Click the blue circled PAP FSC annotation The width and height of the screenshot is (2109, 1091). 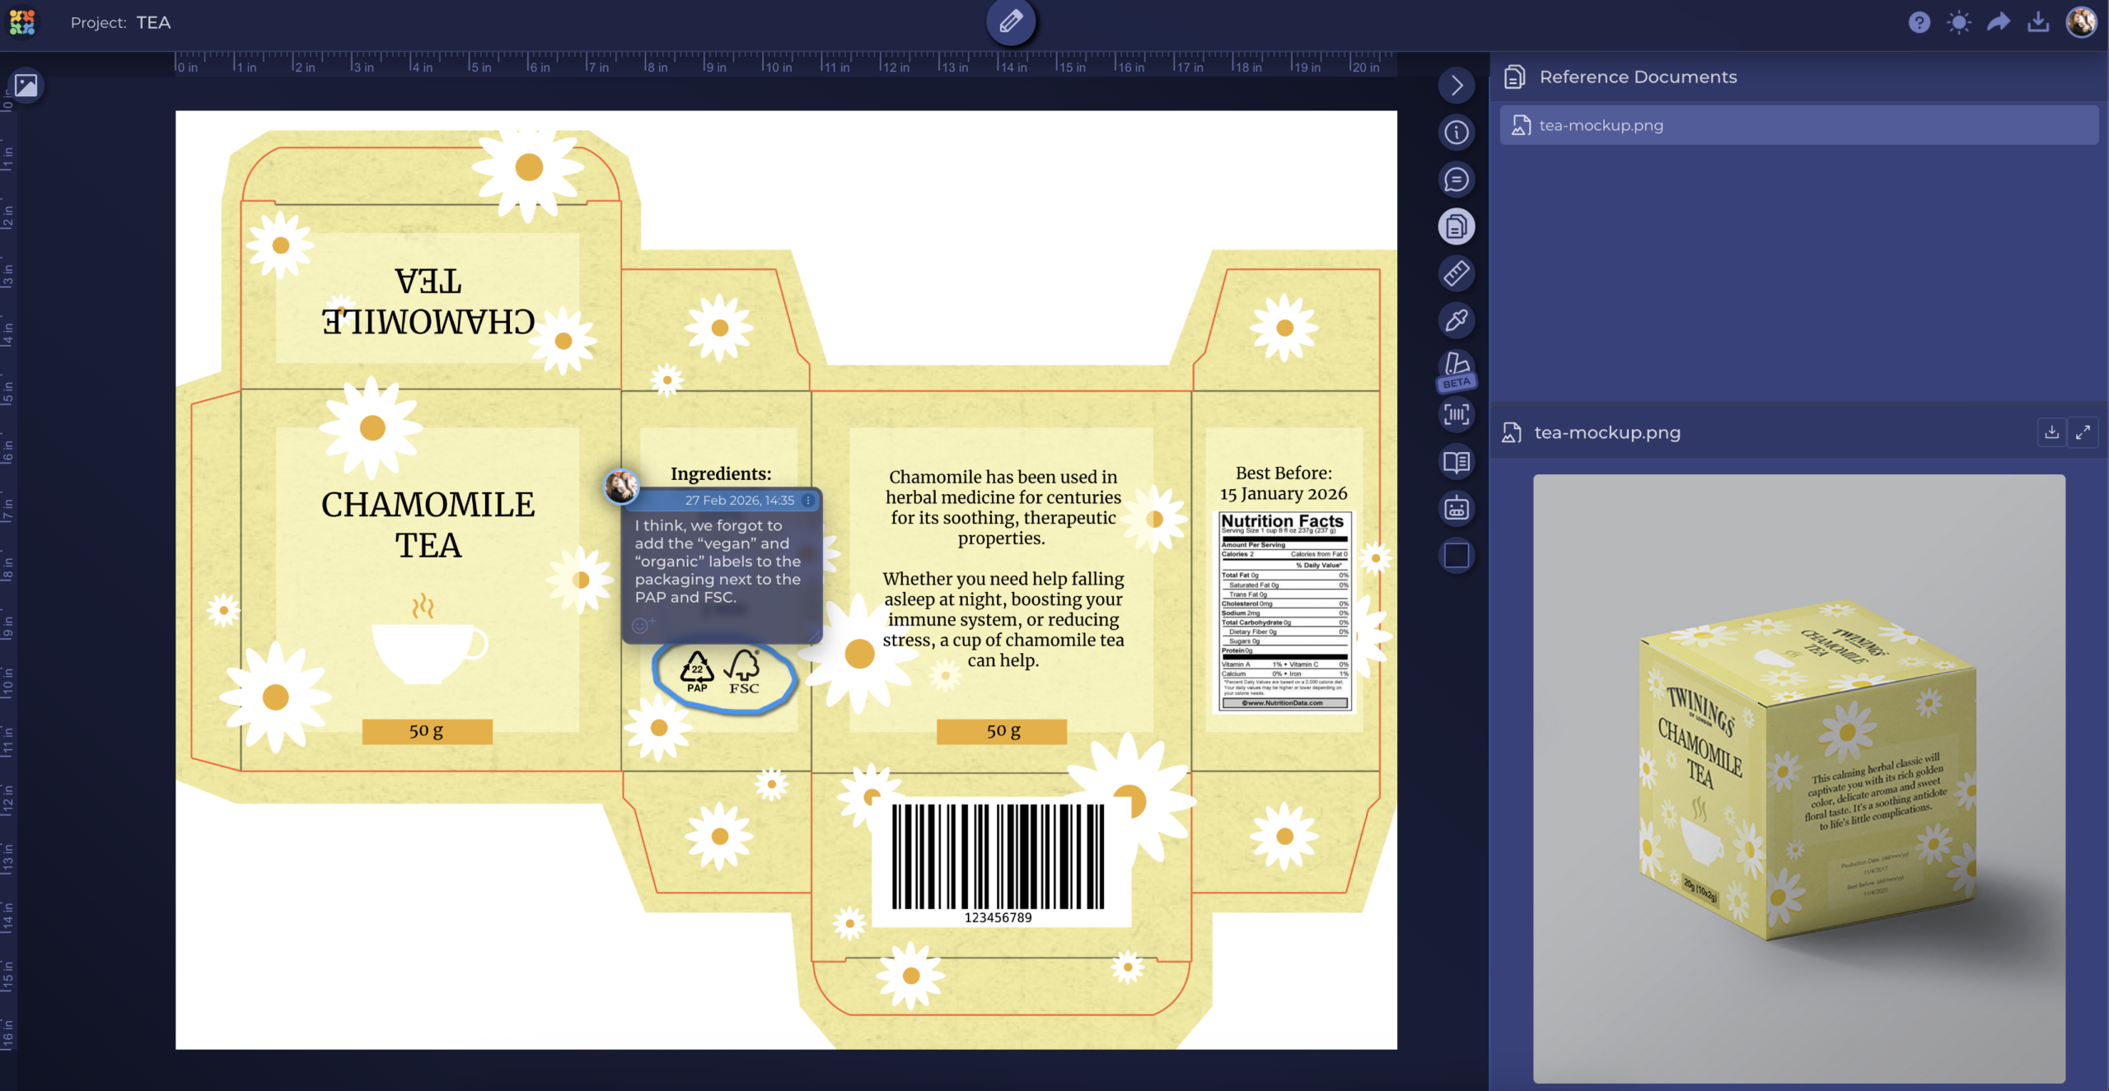click(x=722, y=677)
